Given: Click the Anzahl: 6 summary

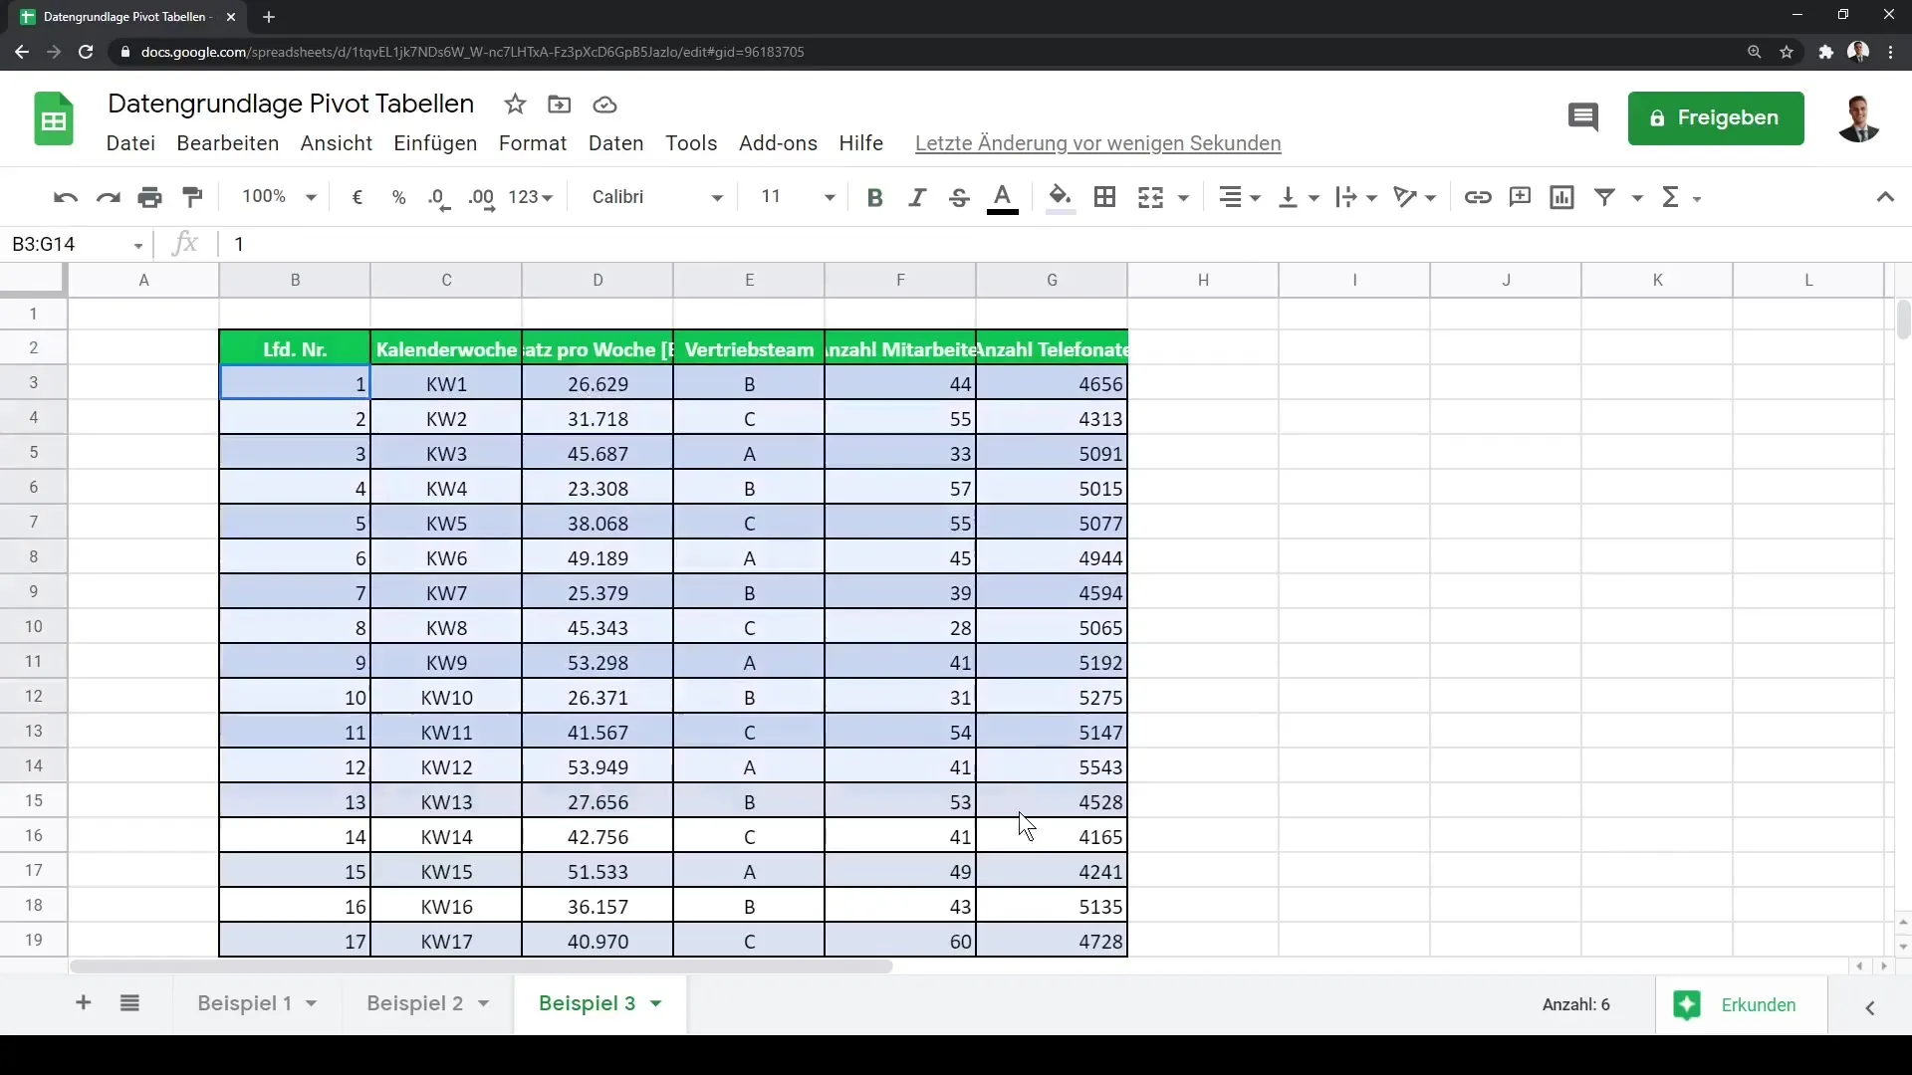Looking at the screenshot, I should click(1576, 1005).
